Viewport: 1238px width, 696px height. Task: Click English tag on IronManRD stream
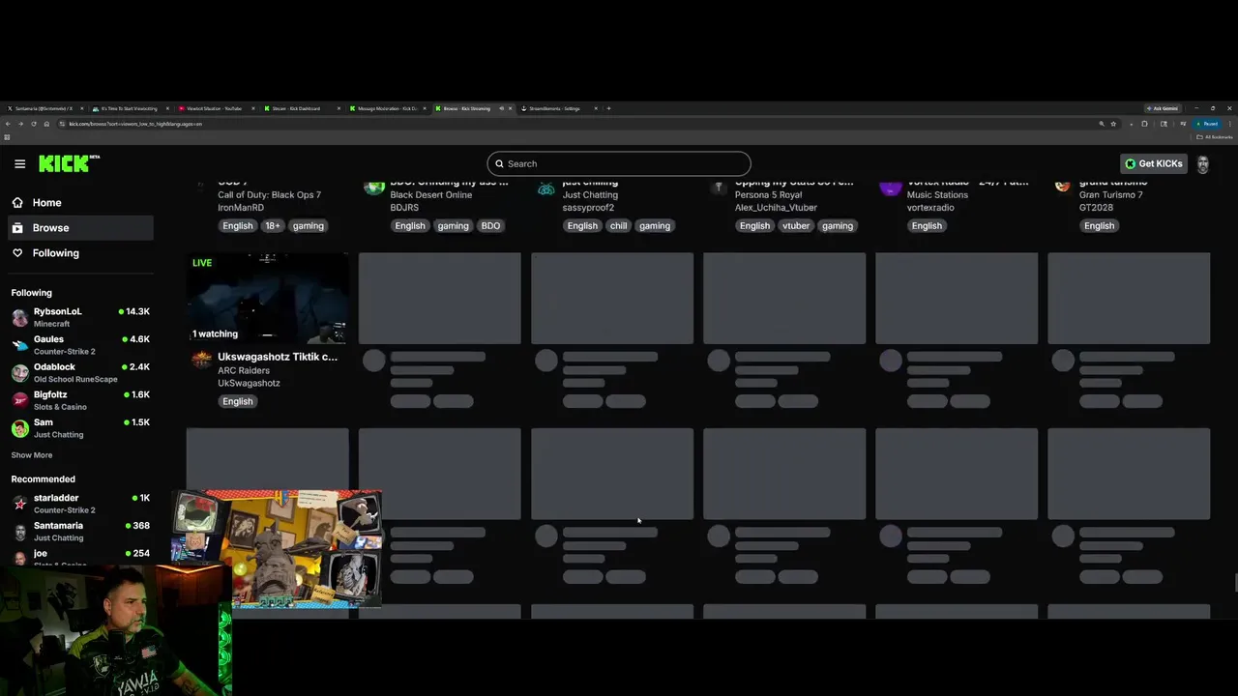237,226
